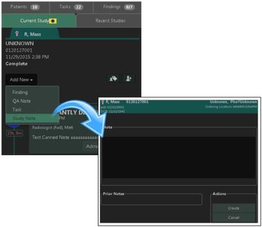Click inside the Note text area

(x=178, y=157)
